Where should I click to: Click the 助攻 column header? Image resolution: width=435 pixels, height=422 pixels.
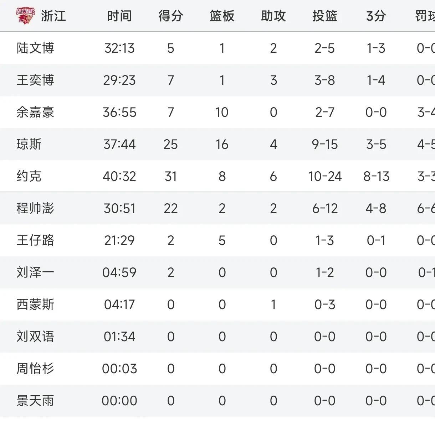(x=273, y=16)
